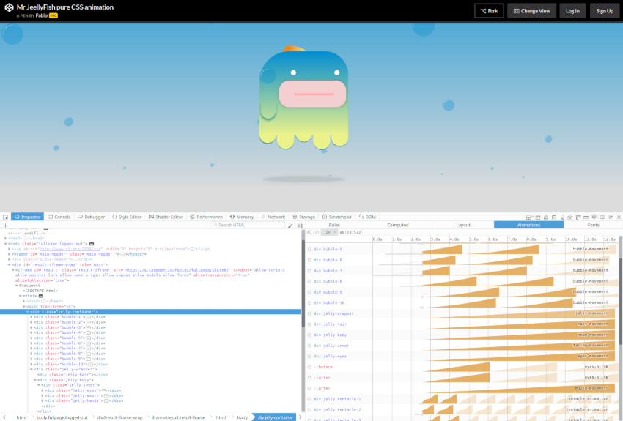The height and width of the screenshot is (421, 623).
Task: Pause the animations in the timeline
Action: (x=317, y=232)
